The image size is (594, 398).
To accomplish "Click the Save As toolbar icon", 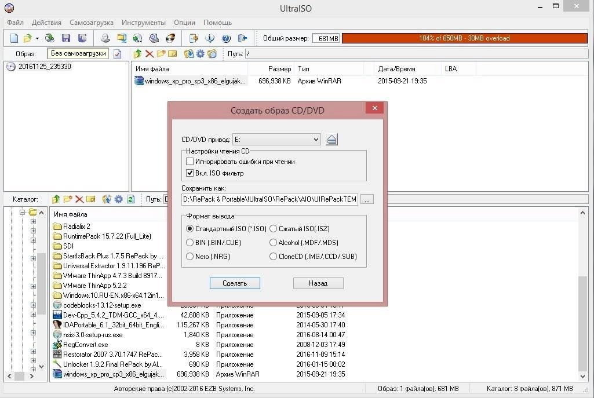I will (82, 38).
